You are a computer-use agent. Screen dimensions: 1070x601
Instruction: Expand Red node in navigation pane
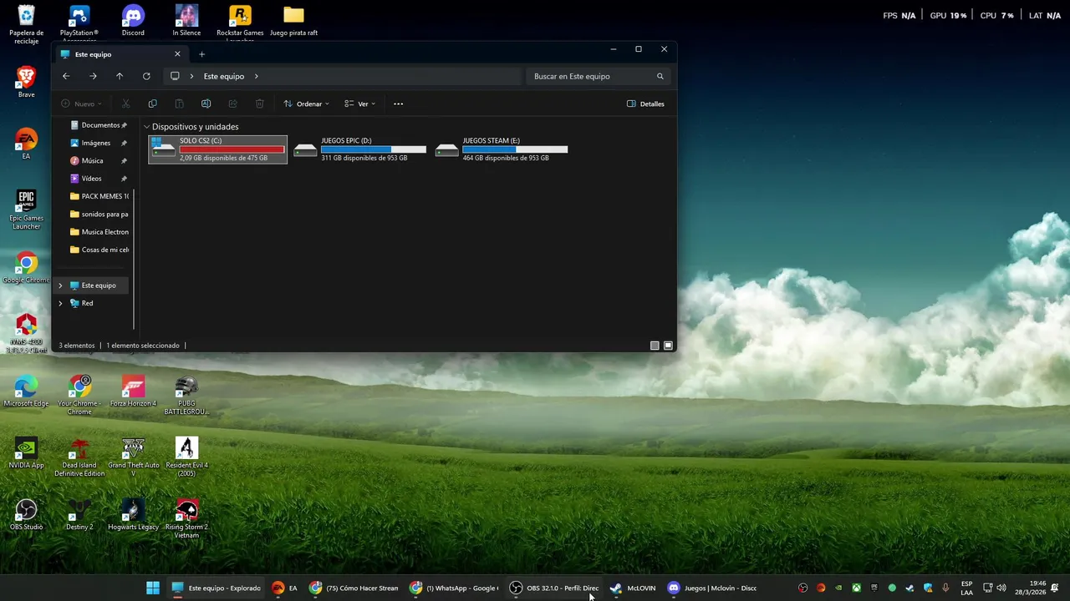[x=60, y=303]
